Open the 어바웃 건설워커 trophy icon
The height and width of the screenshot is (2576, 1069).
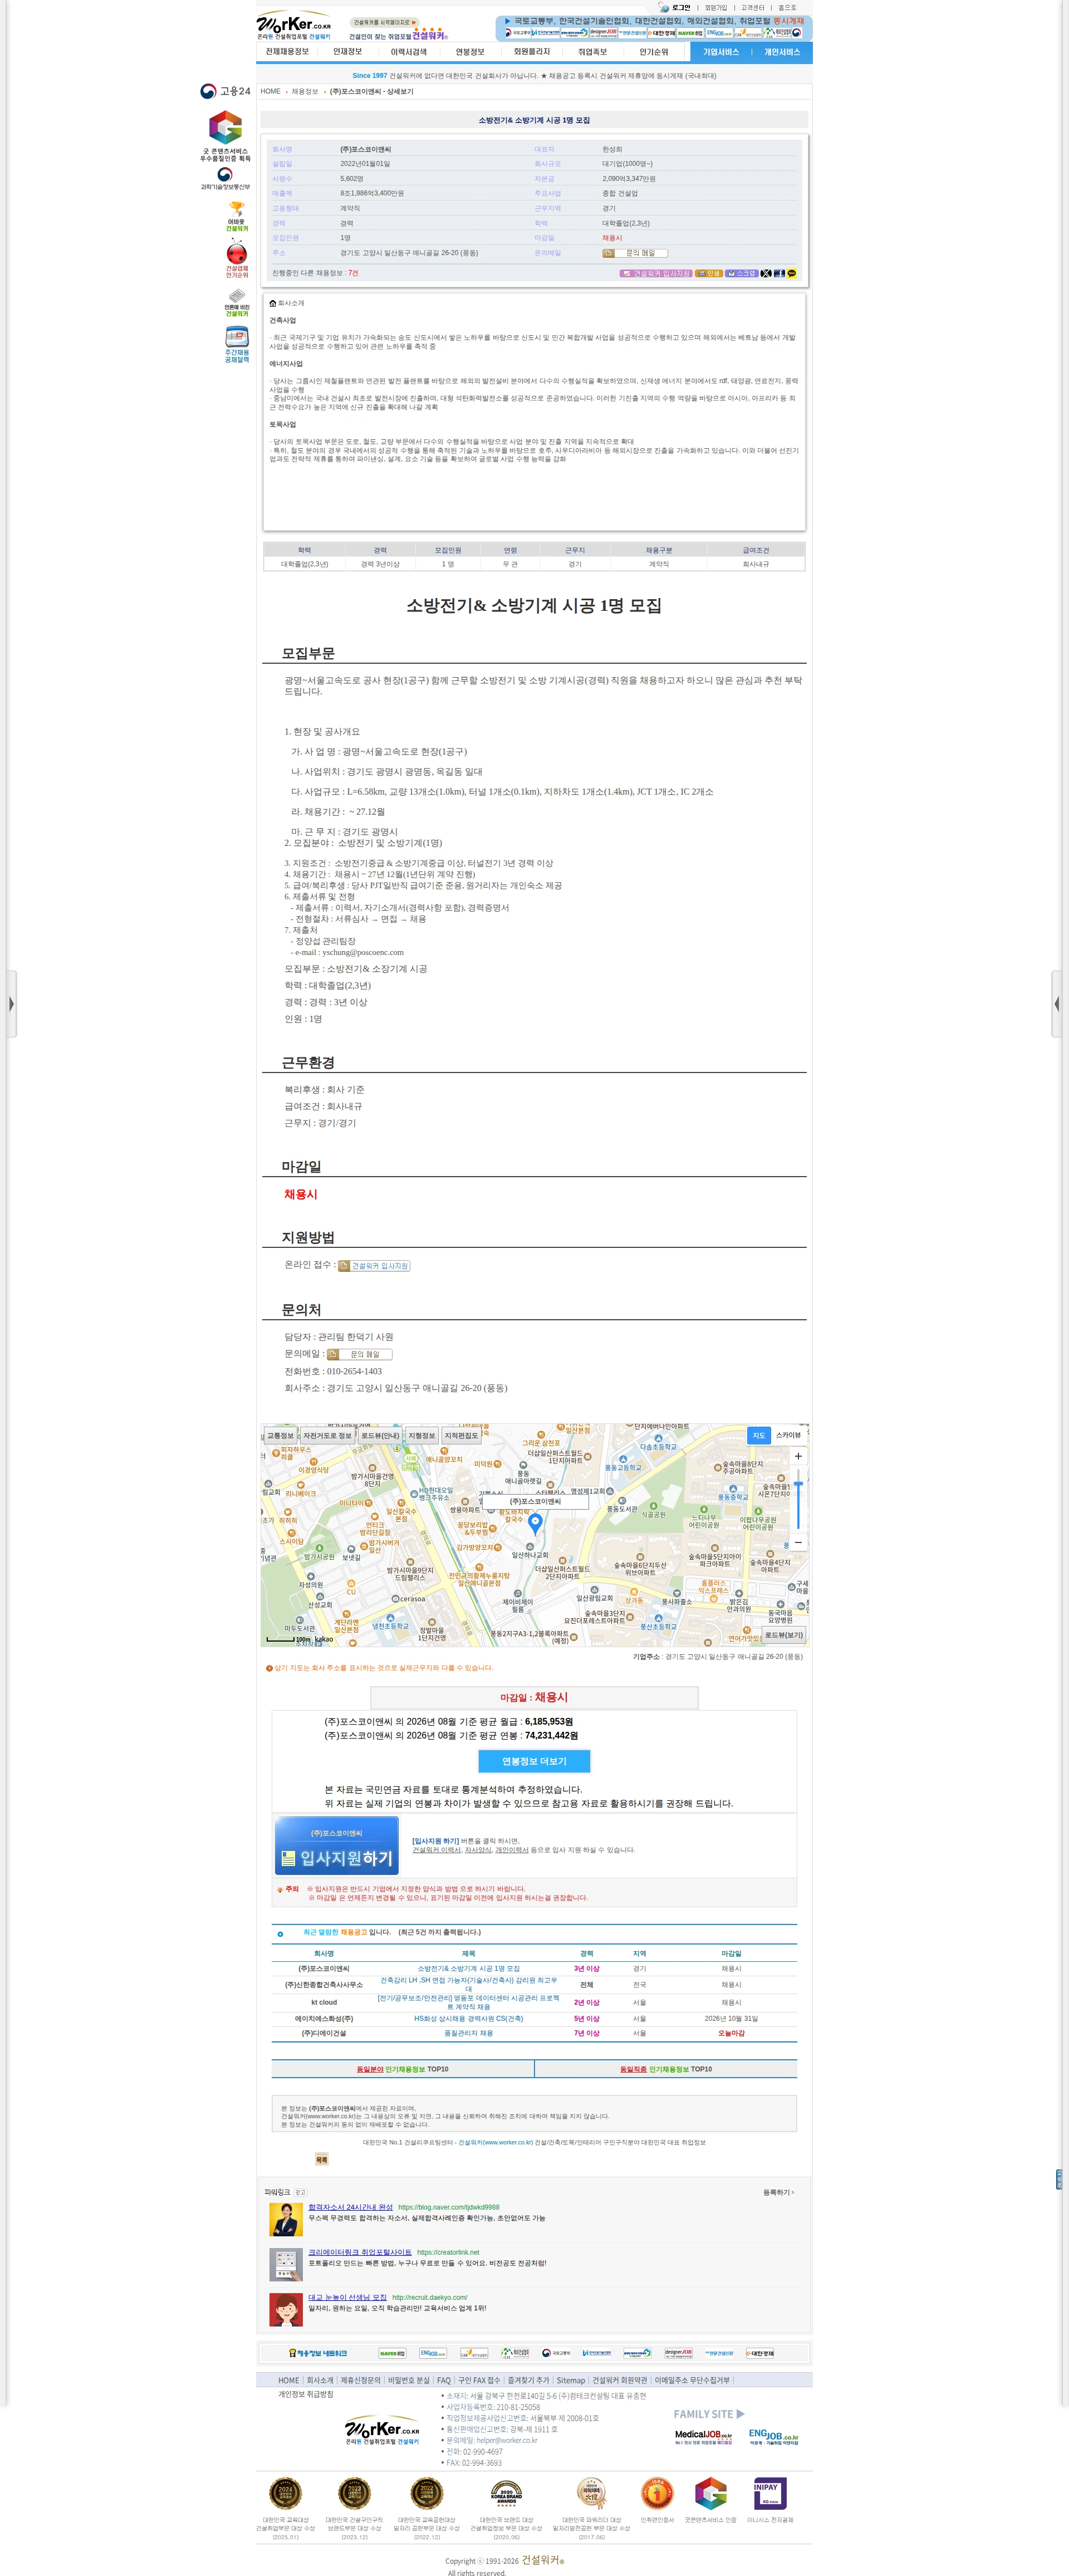(x=236, y=217)
